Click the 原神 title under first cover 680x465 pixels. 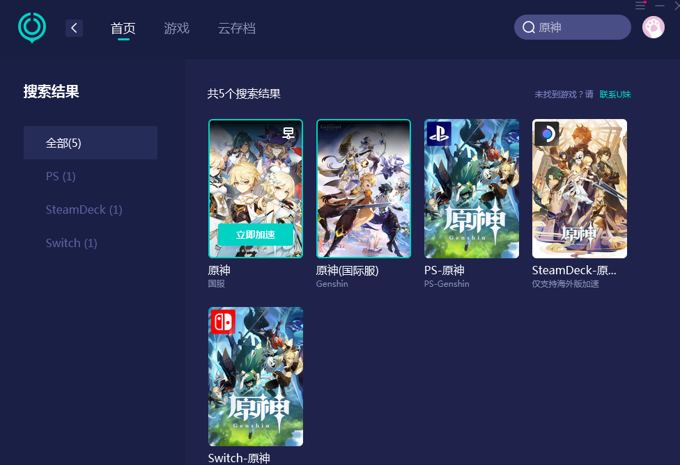point(219,270)
